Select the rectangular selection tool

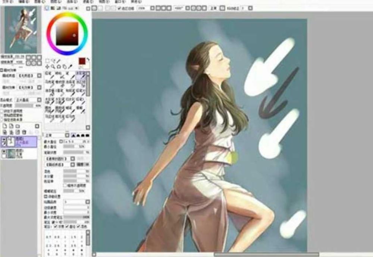click(47, 61)
